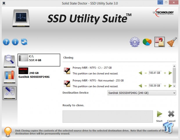180x140 pixels.
Task: Click the LC Technology logo
Action: coord(163,12)
